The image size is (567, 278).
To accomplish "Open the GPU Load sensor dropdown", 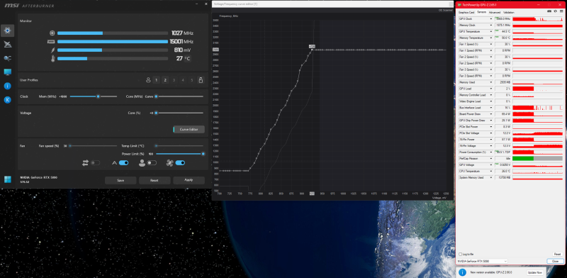I will [x=491, y=89].
